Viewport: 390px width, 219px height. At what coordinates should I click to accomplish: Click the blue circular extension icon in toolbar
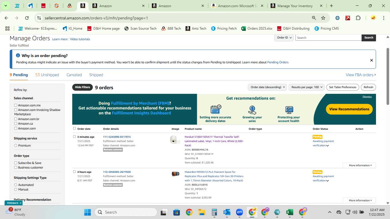(x=337, y=18)
